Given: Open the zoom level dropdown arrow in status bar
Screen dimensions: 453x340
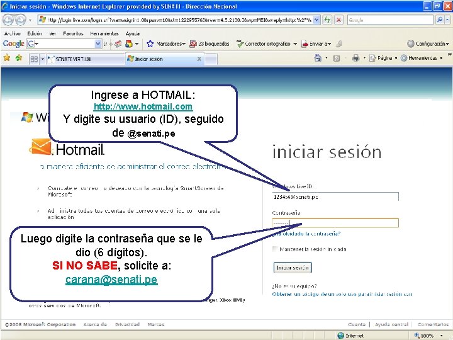Looking at the screenshot, I should click(x=442, y=336).
